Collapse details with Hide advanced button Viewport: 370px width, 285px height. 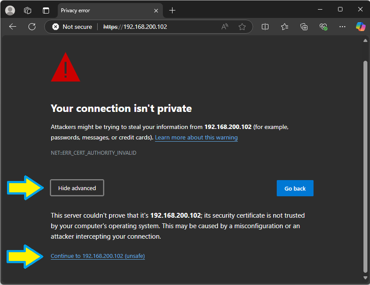77,188
